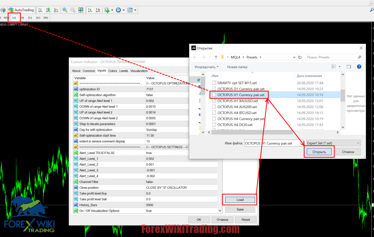Switch chart to line chart mode
This screenshot has height=237, width=374.
pos(56,10)
